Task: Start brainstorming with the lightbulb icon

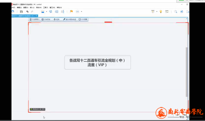Action: (161, 12)
